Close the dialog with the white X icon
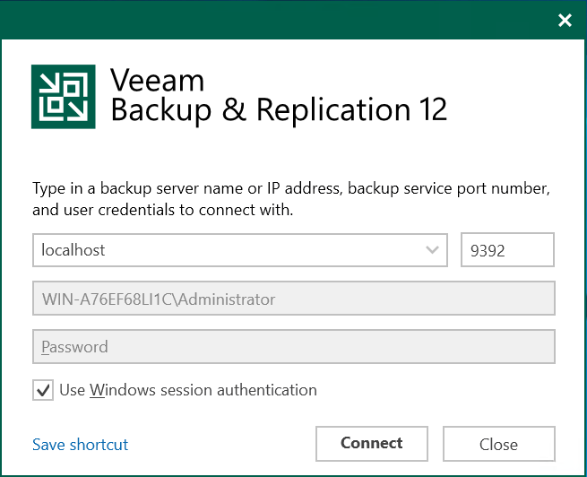Screen dimensions: 587x477 [x=565, y=21]
